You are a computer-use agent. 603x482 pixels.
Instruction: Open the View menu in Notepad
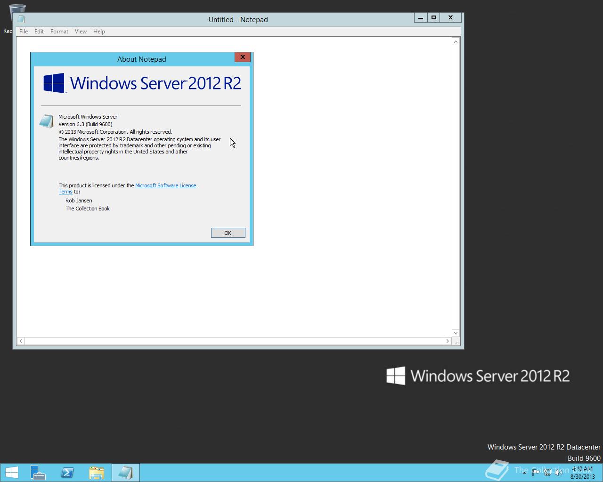81,32
